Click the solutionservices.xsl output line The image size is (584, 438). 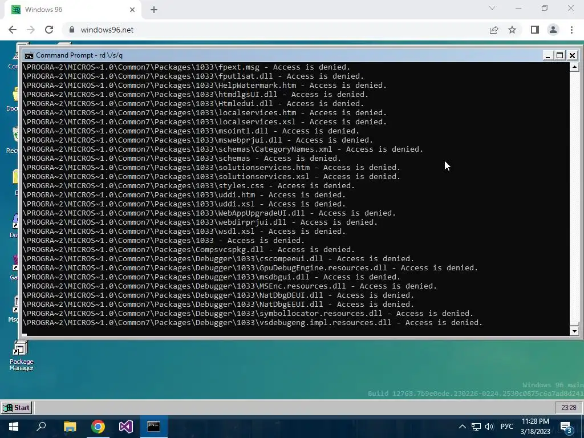(x=212, y=177)
